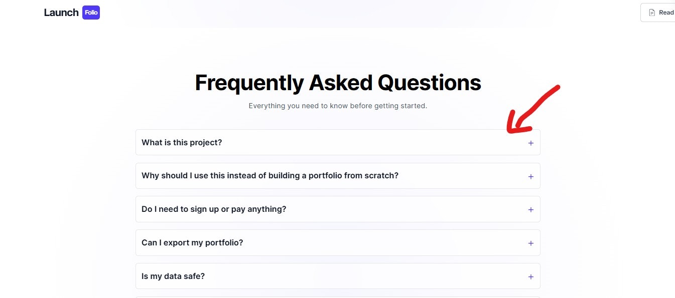Click the document icon in the Read button
Image resolution: width=675 pixels, height=298 pixels.
click(x=652, y=13)
